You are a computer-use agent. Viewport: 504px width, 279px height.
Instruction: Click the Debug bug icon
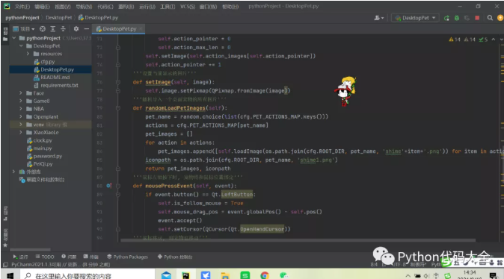pos(457,18)
